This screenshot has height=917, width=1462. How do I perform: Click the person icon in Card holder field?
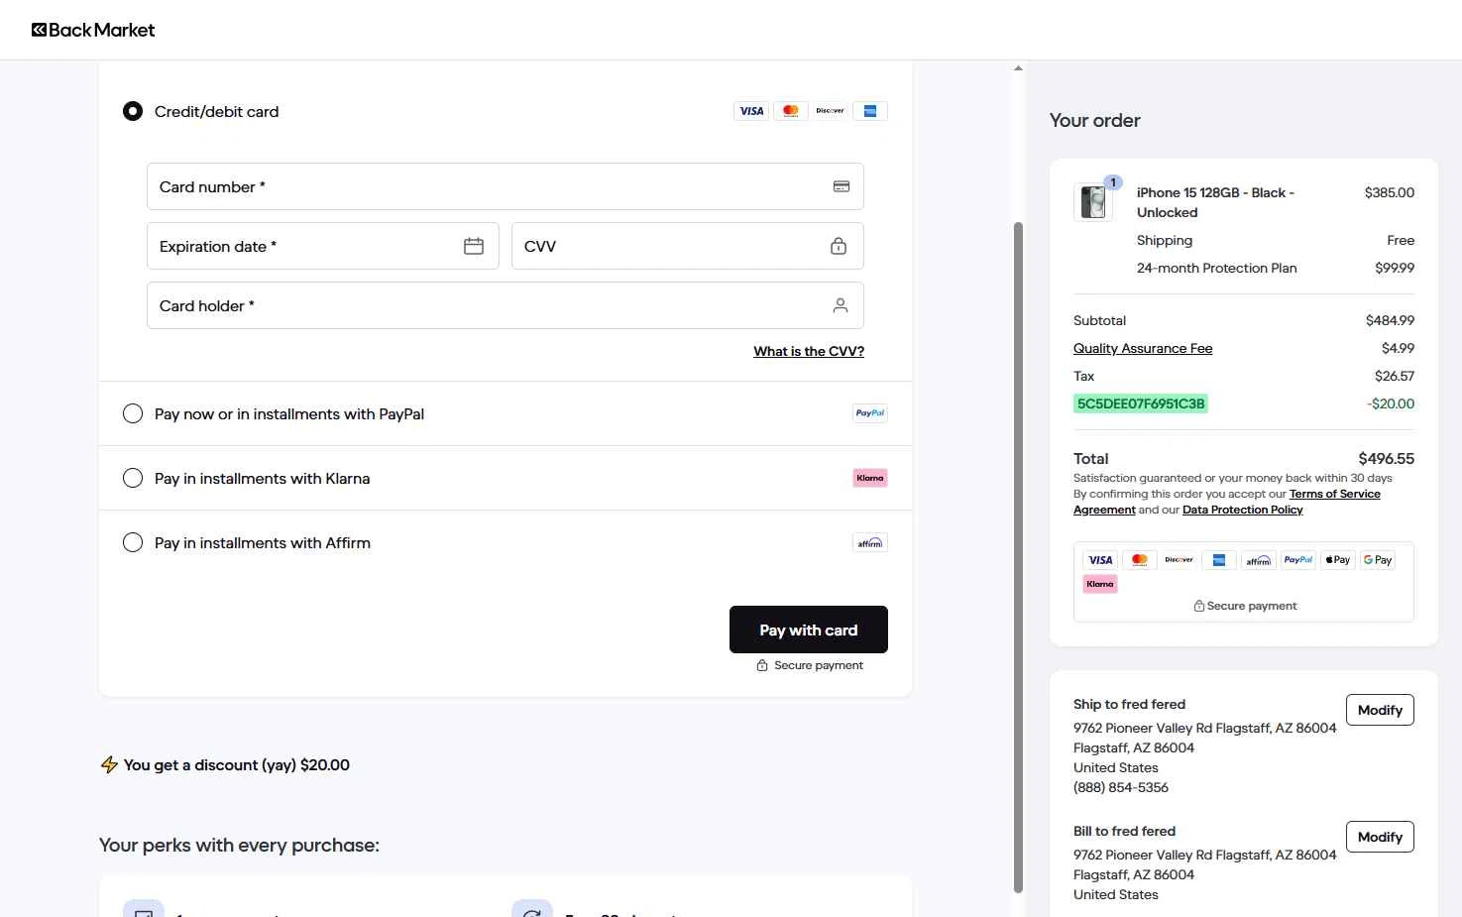tap(841, 305)
